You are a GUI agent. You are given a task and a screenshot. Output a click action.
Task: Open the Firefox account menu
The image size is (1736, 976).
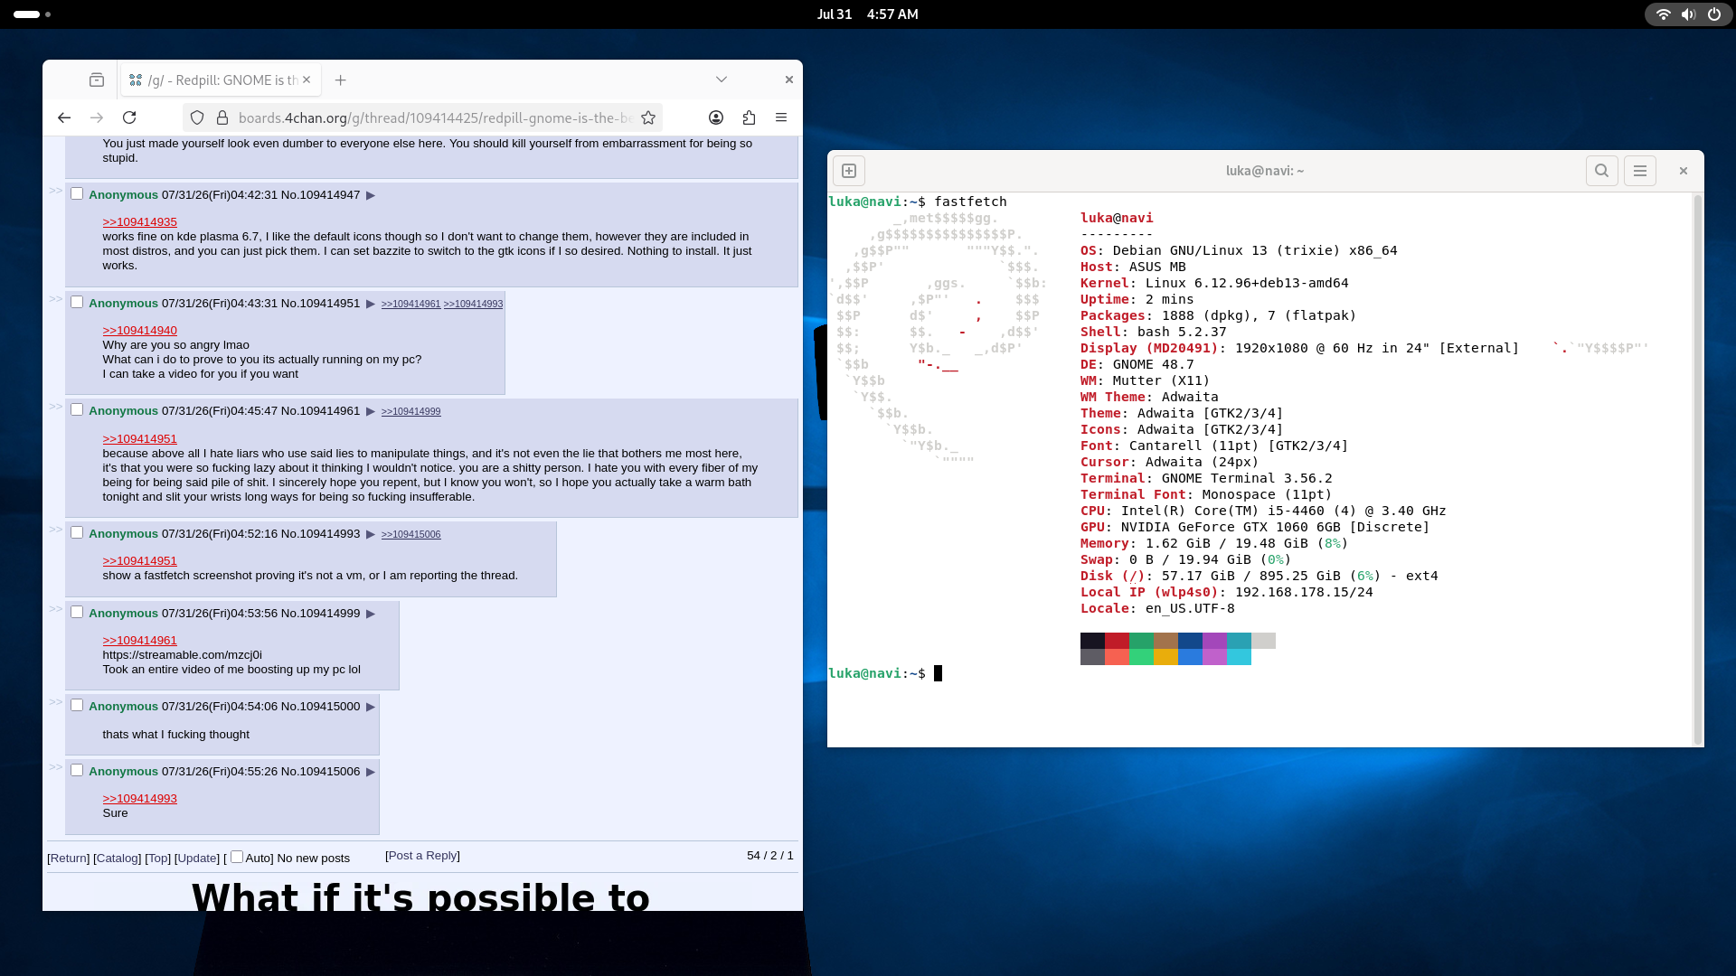[x=716, y=117]
